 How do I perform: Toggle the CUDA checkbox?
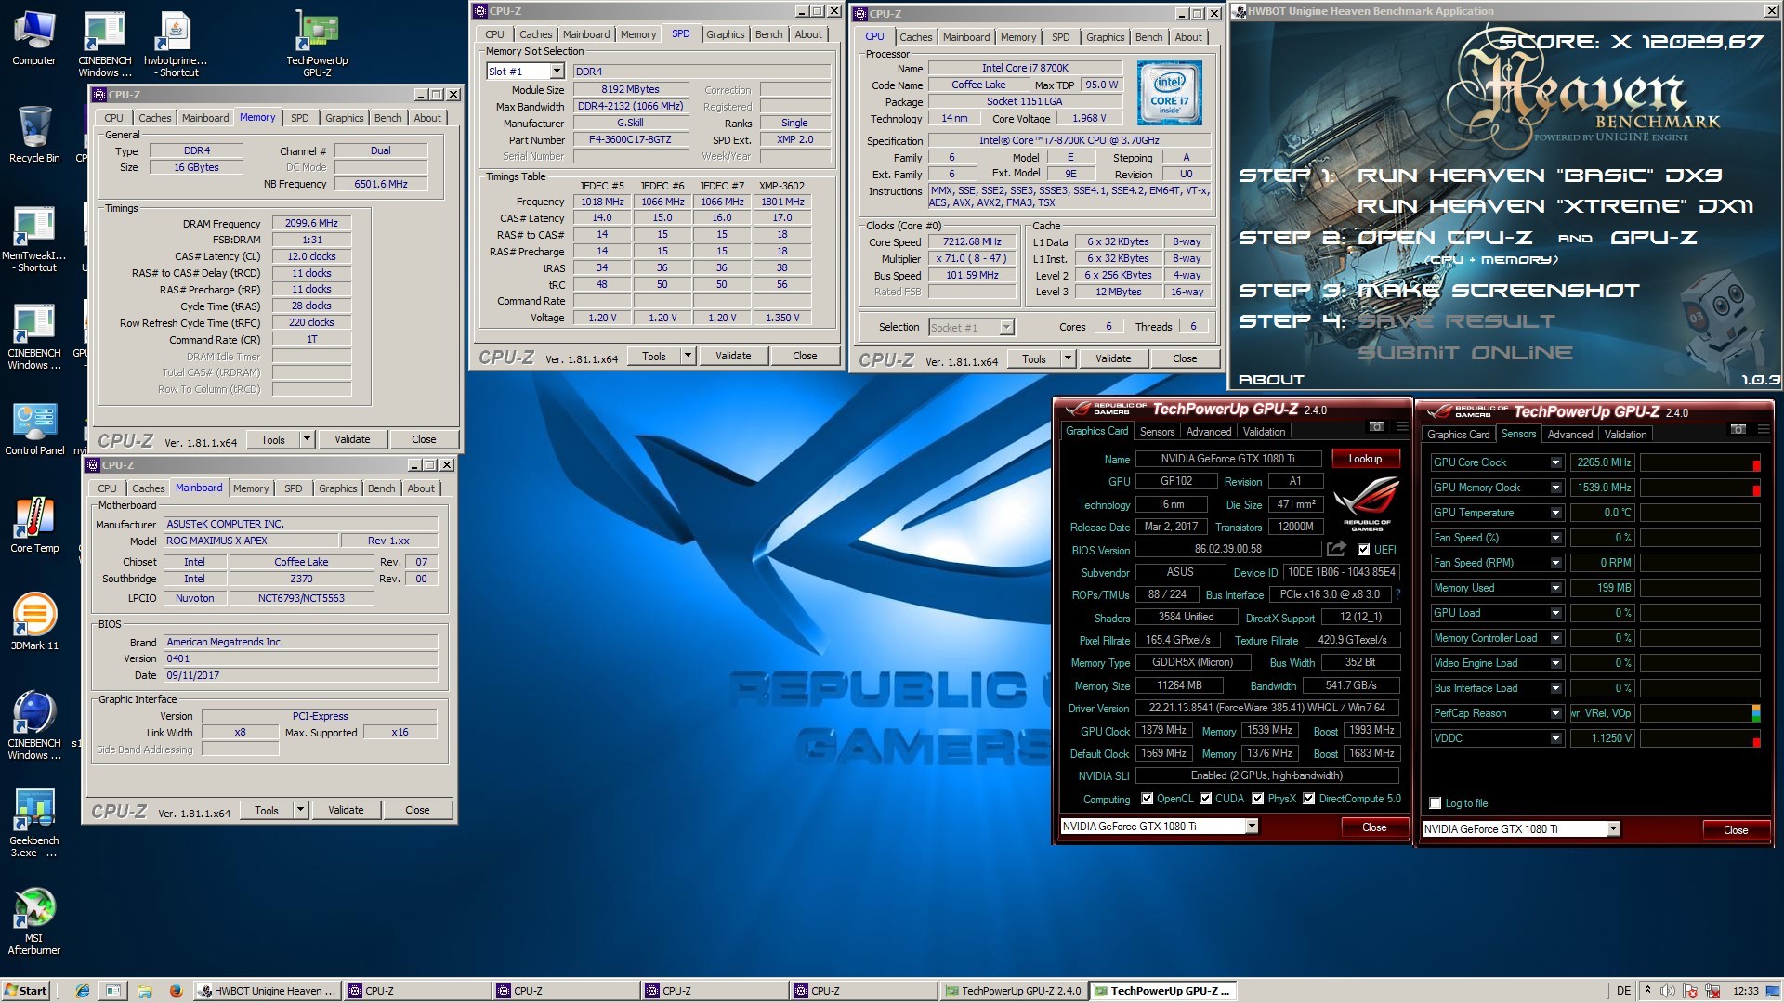[x=1205, y=799]
